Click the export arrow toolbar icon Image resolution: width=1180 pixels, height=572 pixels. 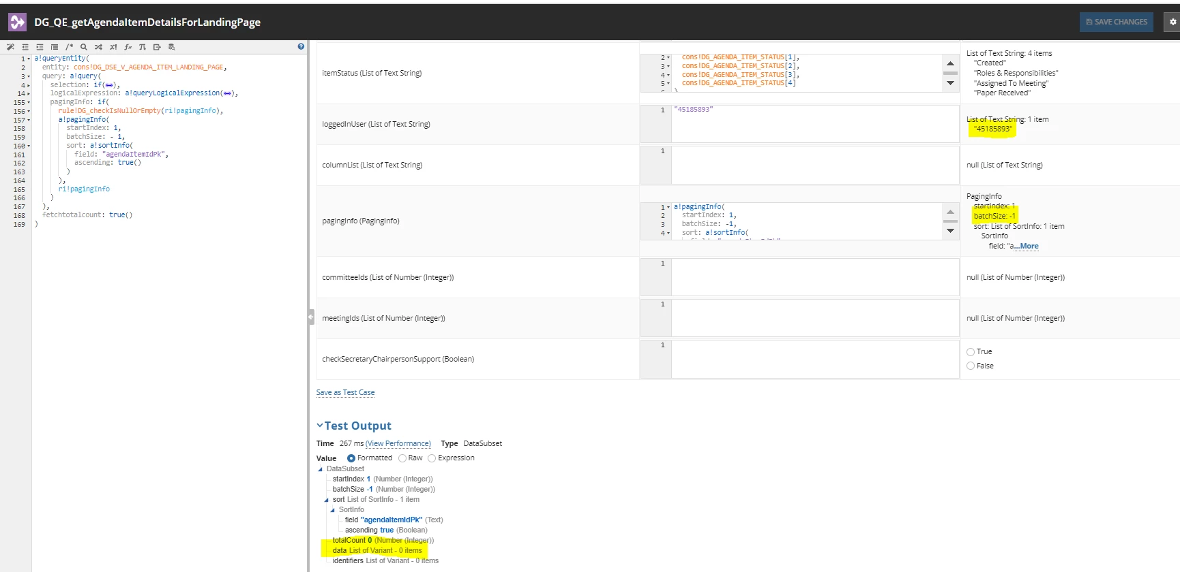(x=157, y=47)
